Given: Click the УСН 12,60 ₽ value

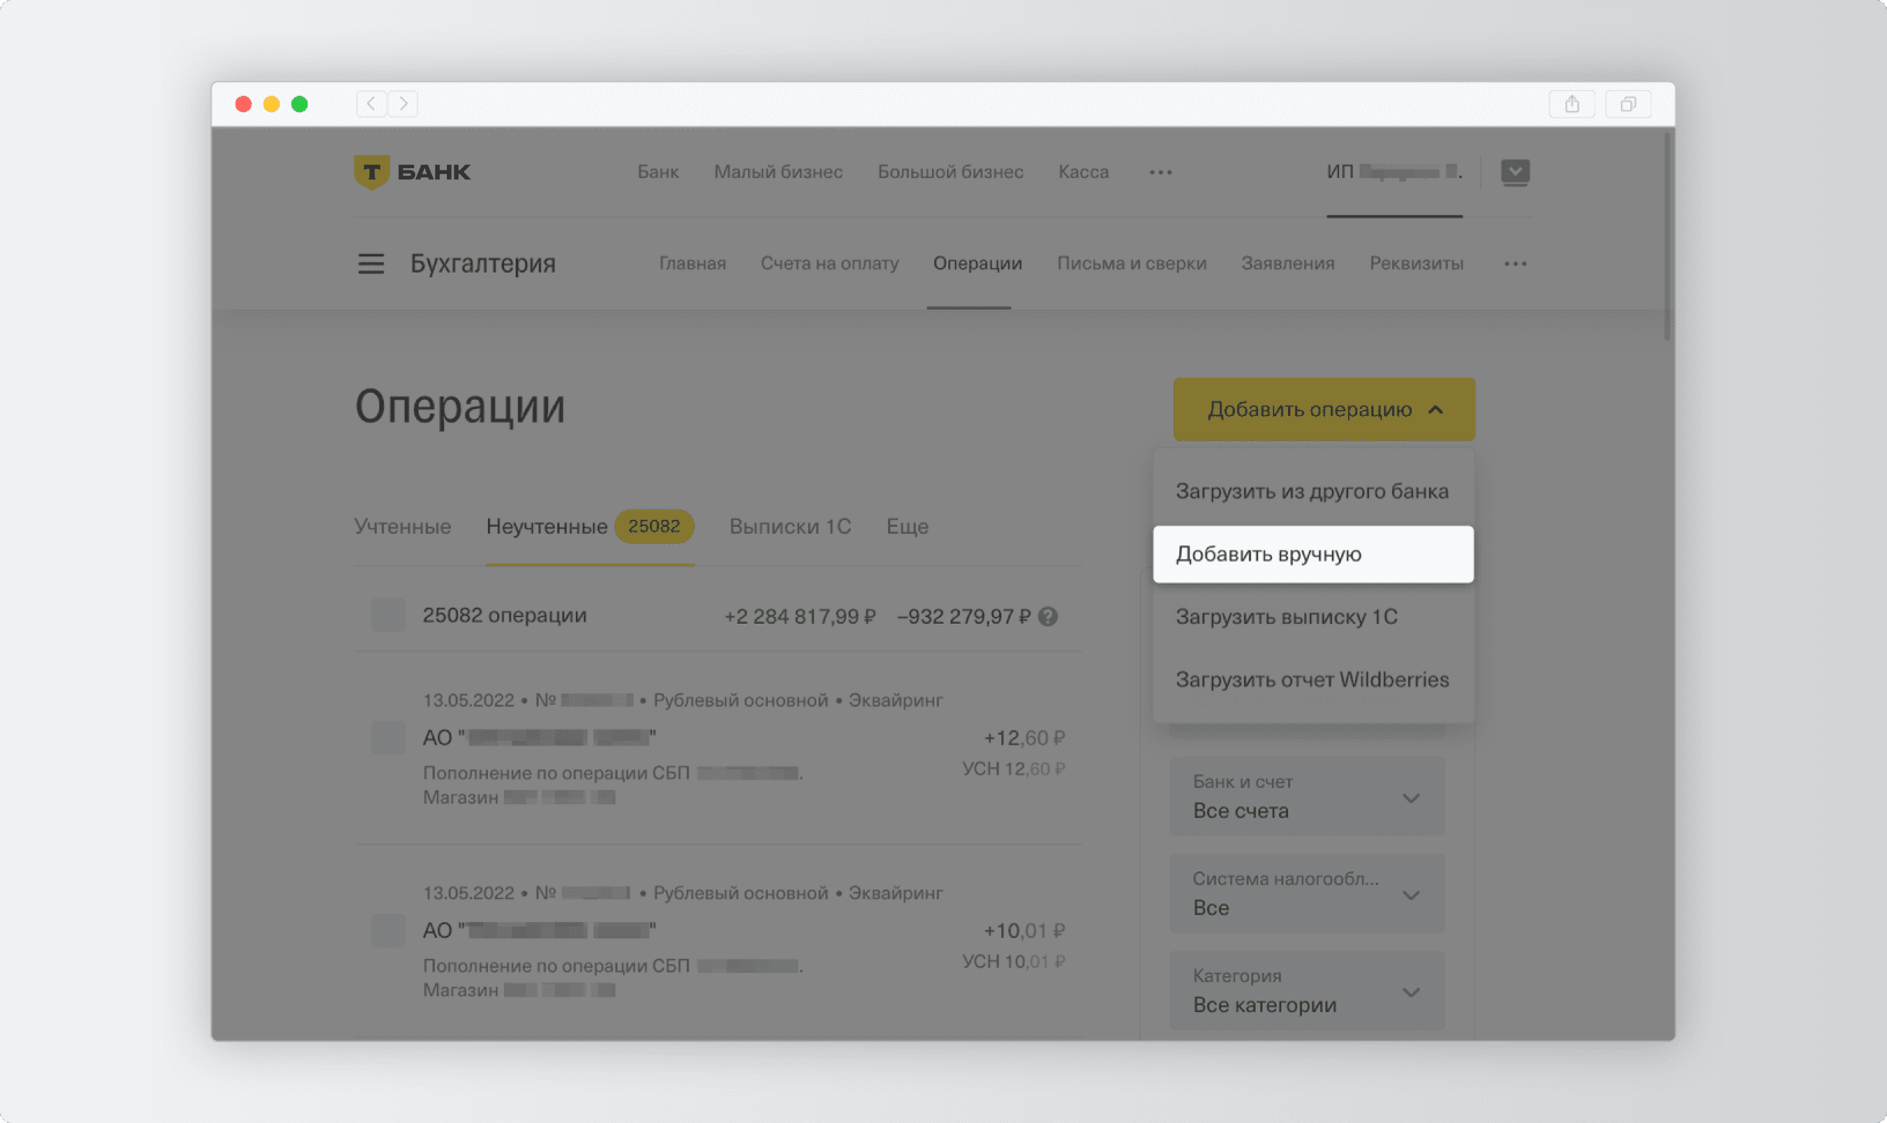Looking at the screenshot, I should [x=1013, y=769].
